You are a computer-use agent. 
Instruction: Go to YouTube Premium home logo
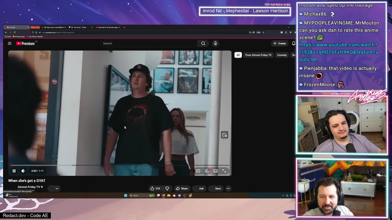(x=26, y=43)
